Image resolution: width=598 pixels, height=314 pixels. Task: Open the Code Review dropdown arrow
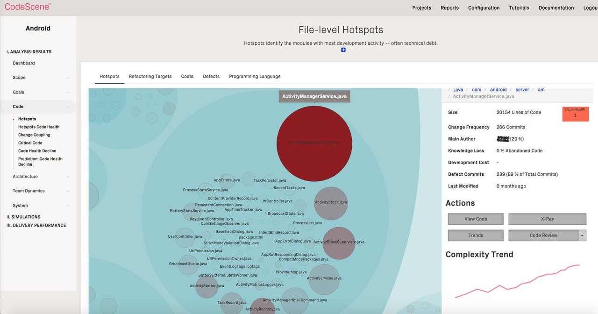click(x=582, y=236)
